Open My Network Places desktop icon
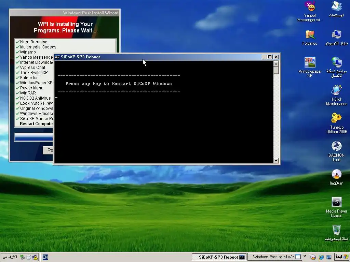The width and height of the screenshot is (350, 262). 337,67
